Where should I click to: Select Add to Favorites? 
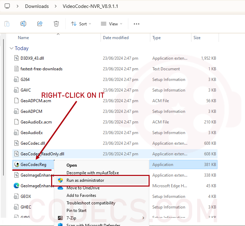[81, 195]
